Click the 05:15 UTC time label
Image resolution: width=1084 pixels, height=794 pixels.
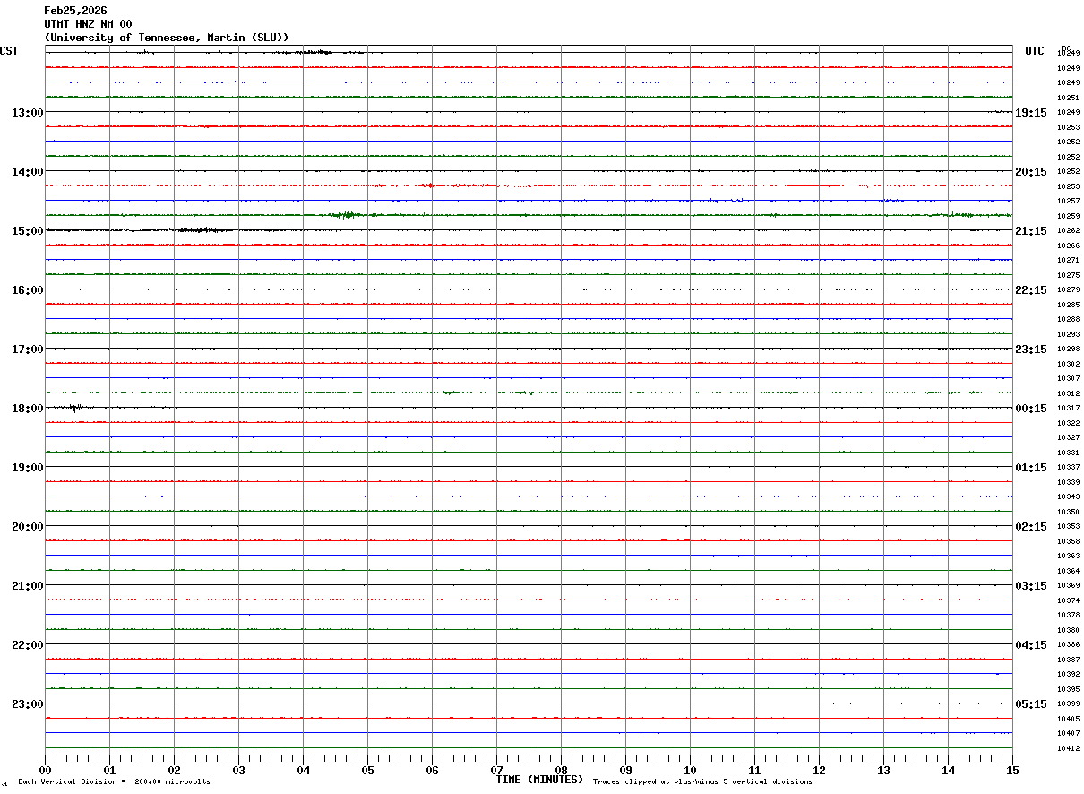click(1031, 704)
